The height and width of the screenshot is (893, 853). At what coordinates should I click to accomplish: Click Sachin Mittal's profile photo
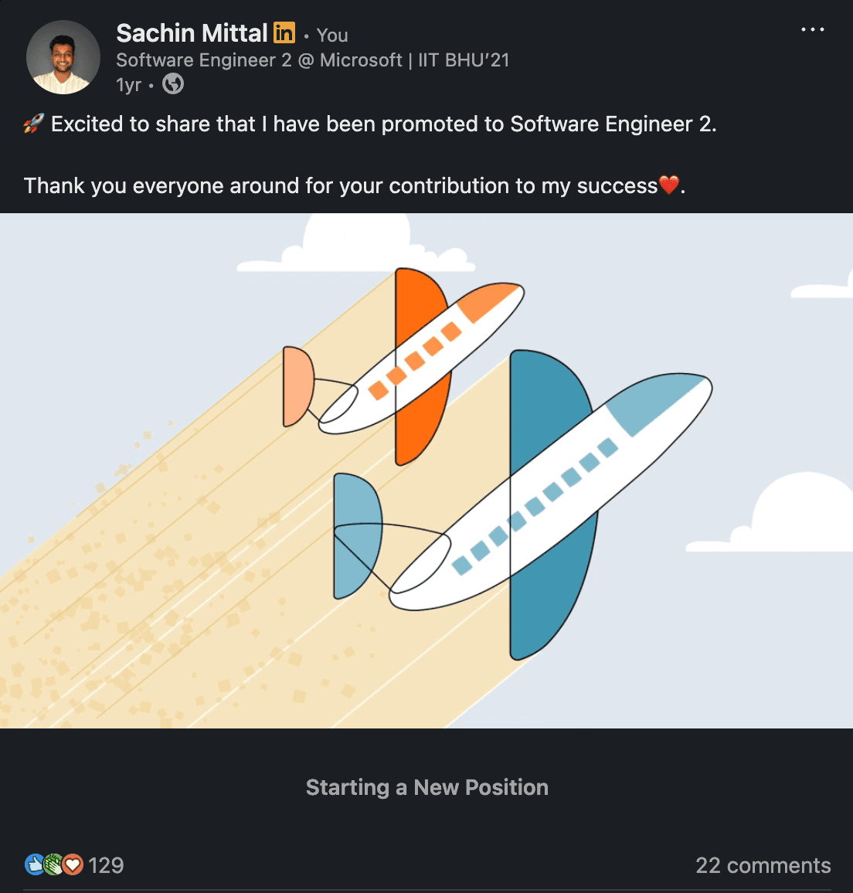pos(63,58)
